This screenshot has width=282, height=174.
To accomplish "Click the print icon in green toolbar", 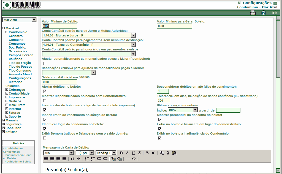I will (253, 13).
